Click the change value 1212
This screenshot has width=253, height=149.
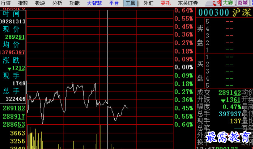(x=16, y=68)
